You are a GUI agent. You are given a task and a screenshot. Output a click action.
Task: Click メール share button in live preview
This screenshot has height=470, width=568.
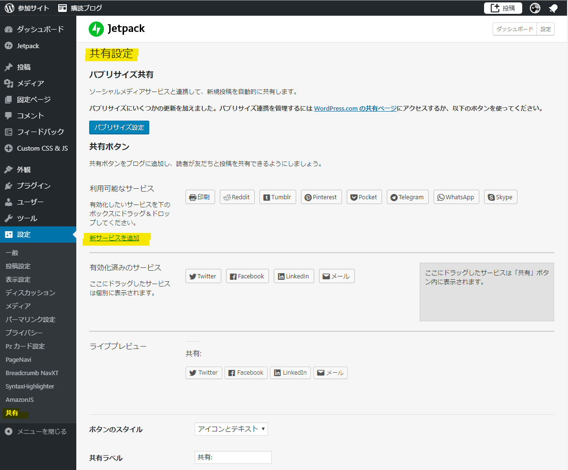330,373
